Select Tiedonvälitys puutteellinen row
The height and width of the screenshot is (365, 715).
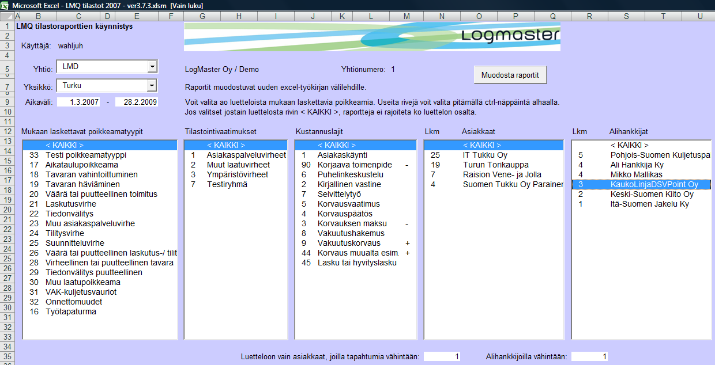pos(100,273)
